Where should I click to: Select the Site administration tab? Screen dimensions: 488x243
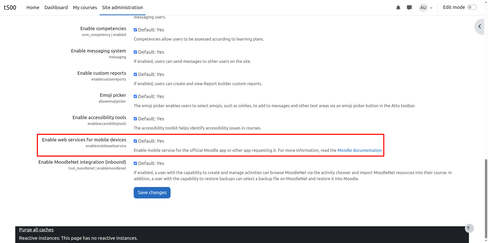[123, 8]
